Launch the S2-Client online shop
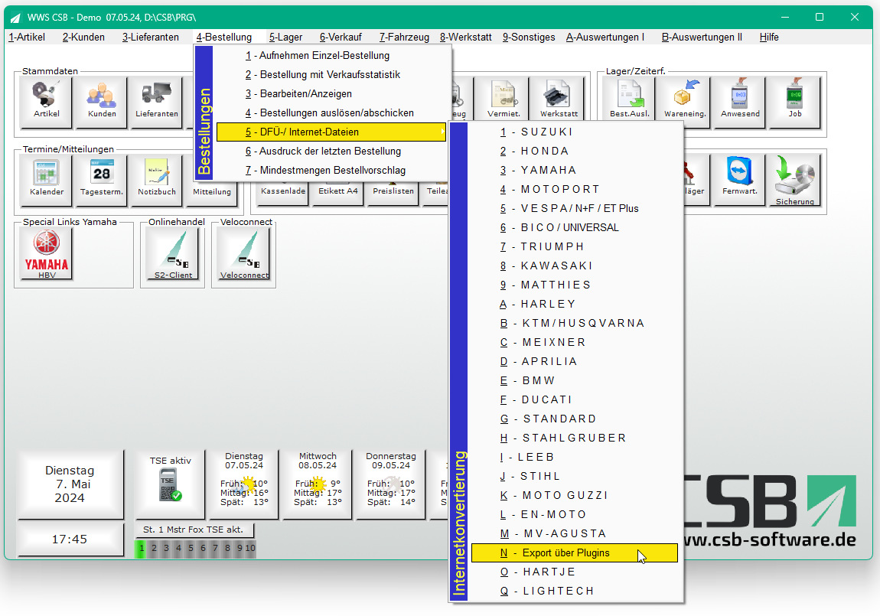This screenshot has width=880, height=616. tap(173, 253)
